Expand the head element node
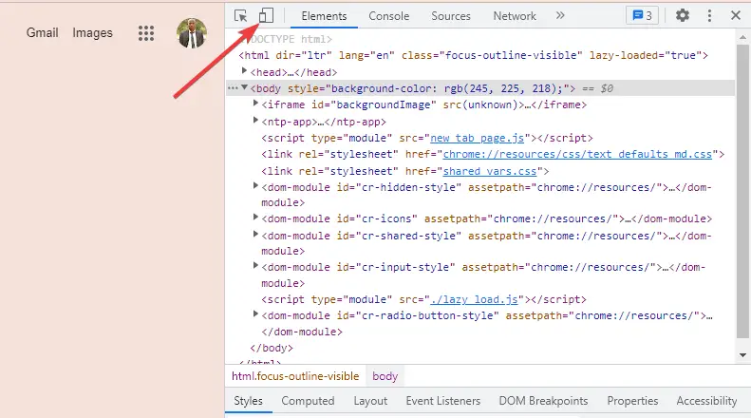 (244, 71)
